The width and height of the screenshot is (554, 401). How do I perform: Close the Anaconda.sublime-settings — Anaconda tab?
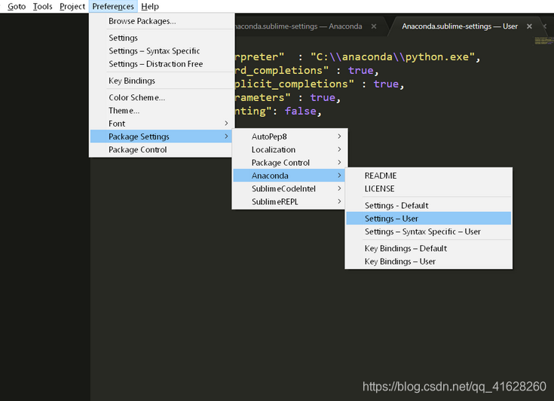tap(374, 26)
